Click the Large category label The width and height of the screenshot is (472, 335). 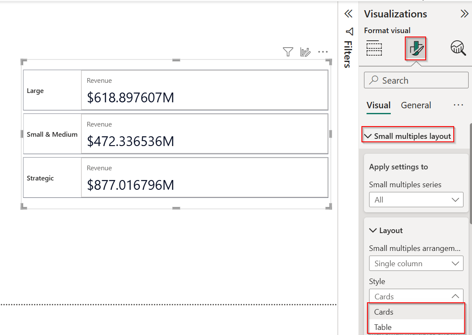[x=35, y=91]
